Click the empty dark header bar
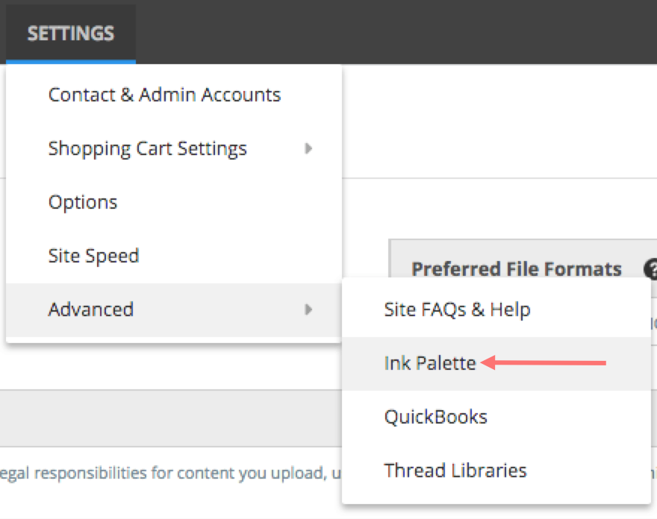Image resolution: width=657 pixels, height=519 pixels. pos(396,32)
